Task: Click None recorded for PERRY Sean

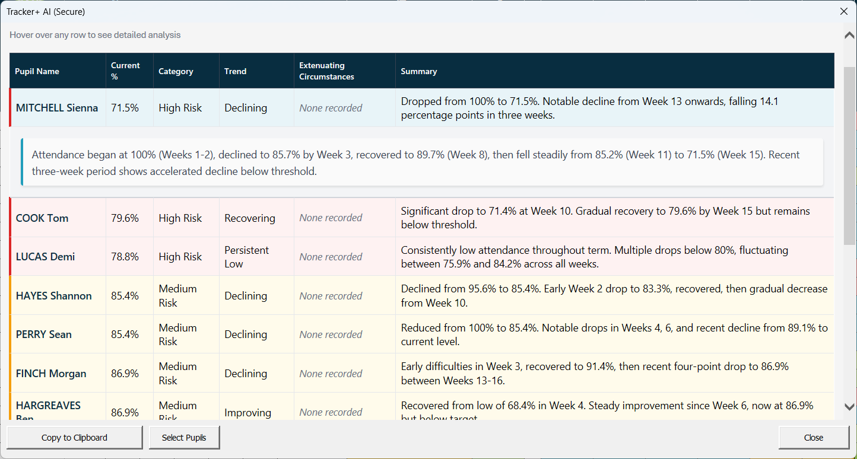Action: (330, 334)
